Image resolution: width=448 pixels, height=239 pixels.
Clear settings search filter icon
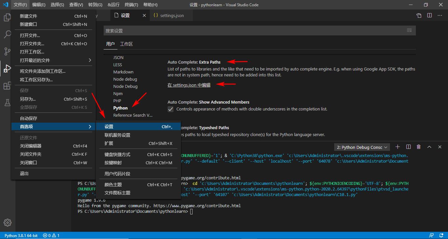409,30
